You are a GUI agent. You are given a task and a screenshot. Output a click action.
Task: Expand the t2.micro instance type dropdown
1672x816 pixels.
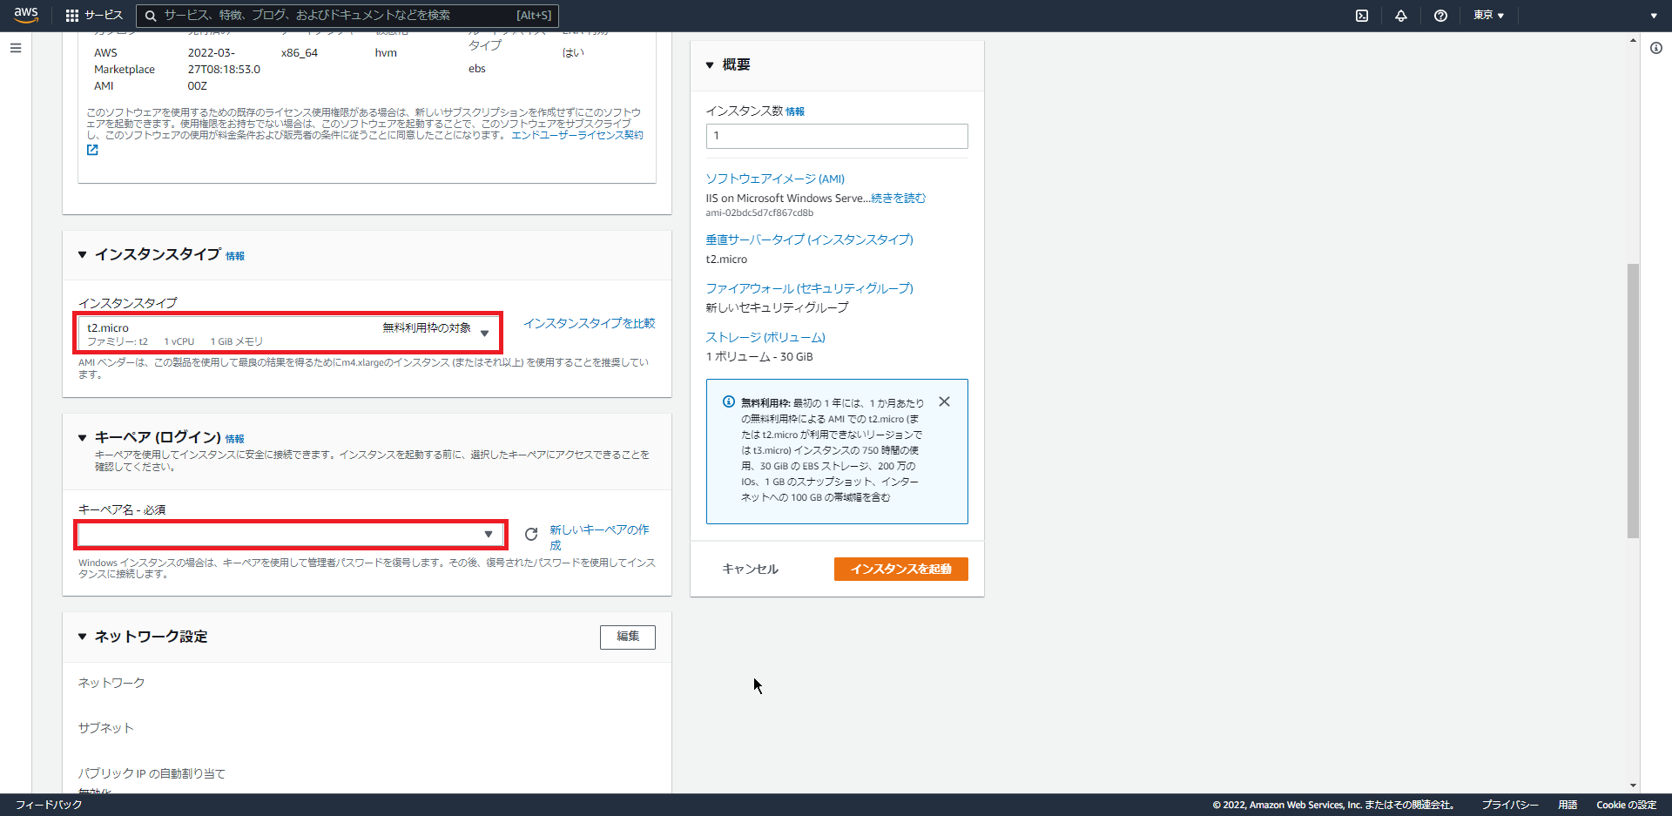click(x=485, y=332)
